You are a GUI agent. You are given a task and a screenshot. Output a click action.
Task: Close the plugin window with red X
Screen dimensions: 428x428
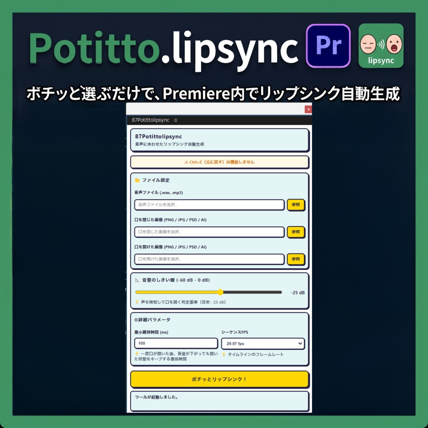tap(308, 109)
